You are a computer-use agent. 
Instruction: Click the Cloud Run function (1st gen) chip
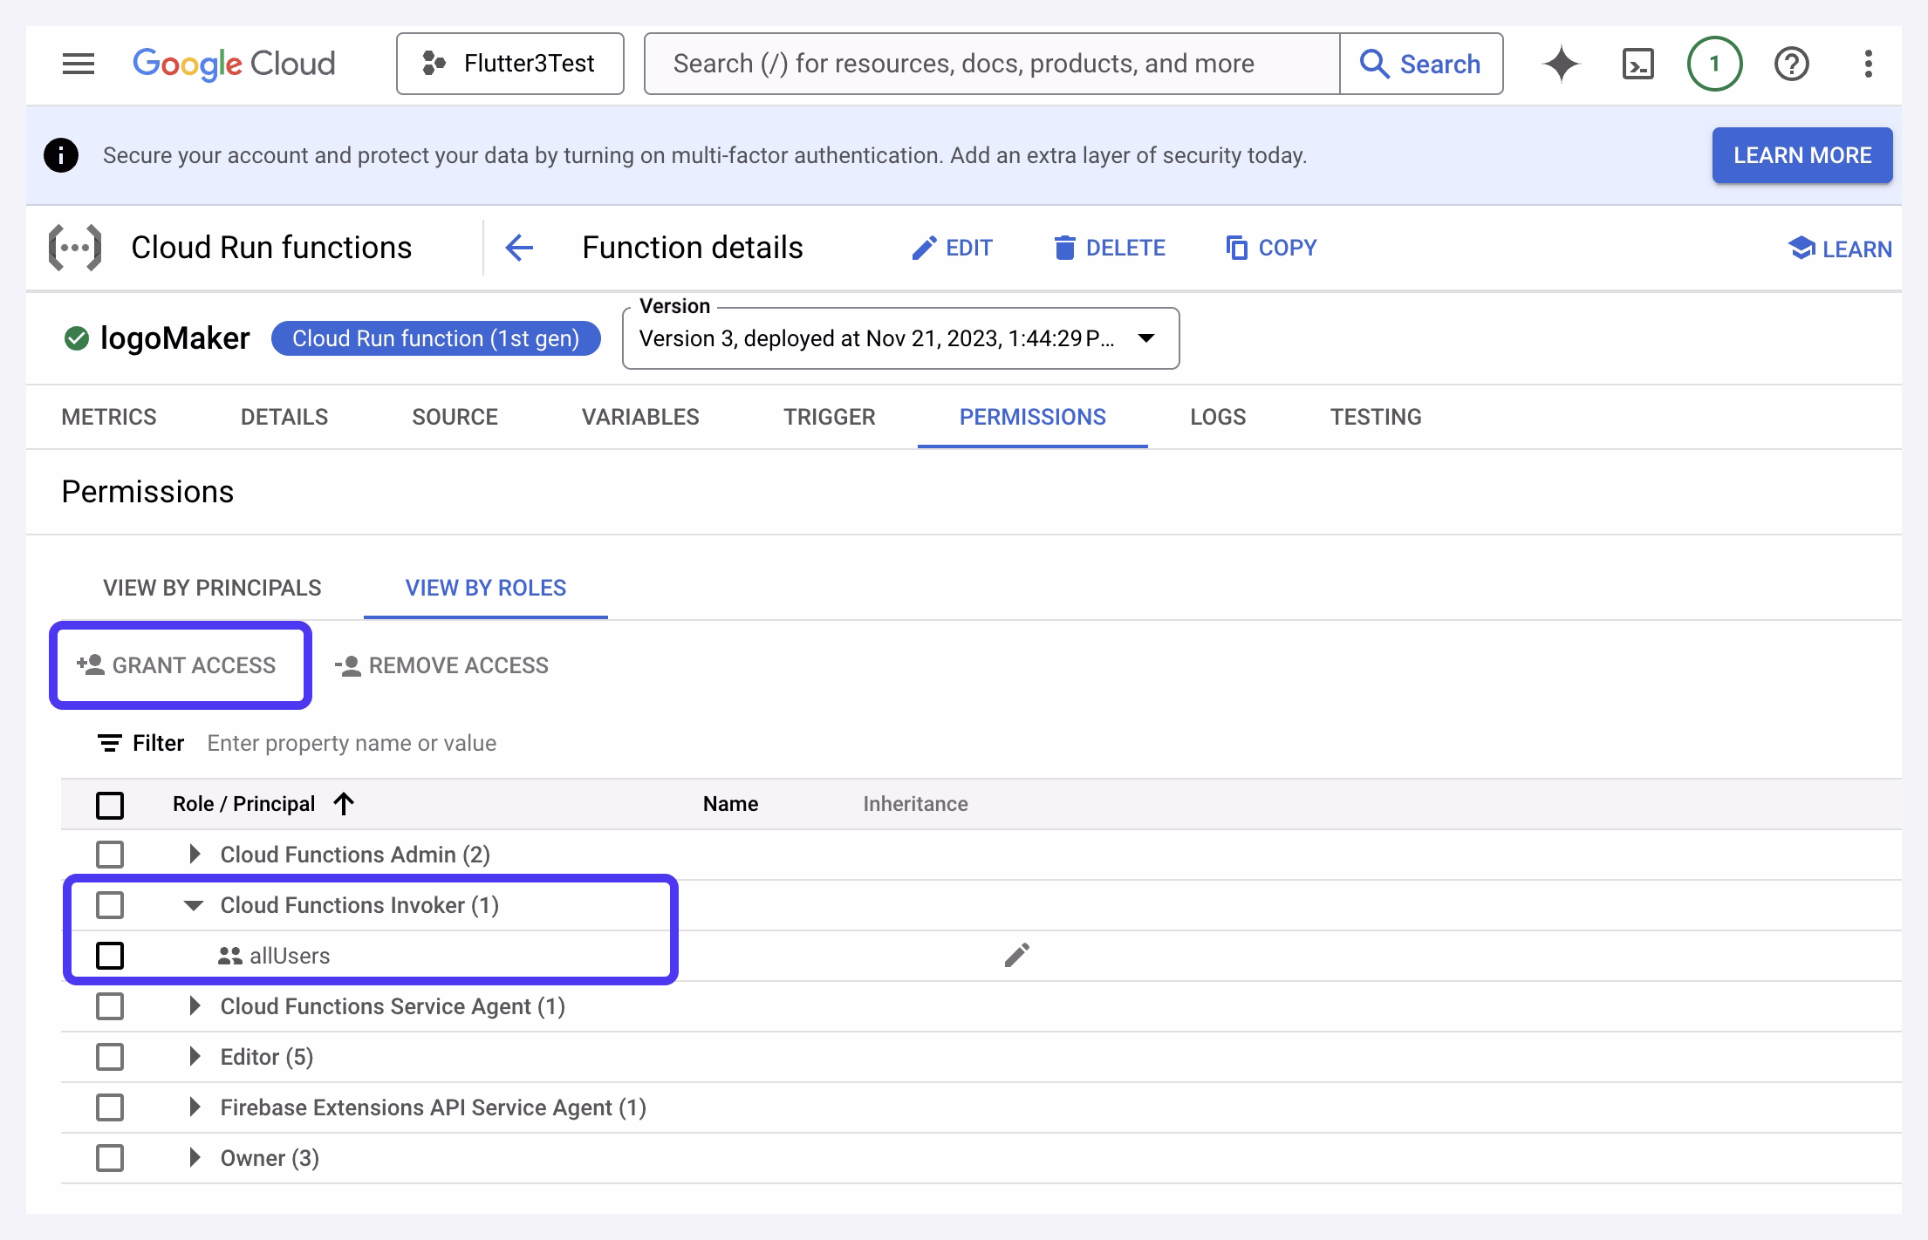point(435,338)
